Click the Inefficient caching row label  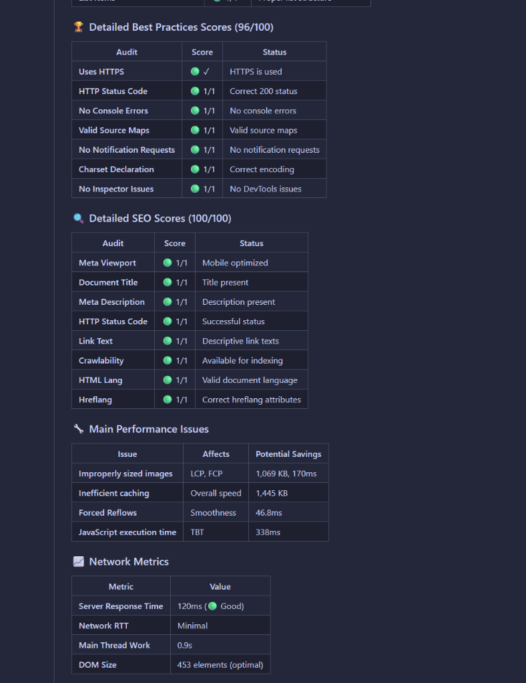coord(114,493)
